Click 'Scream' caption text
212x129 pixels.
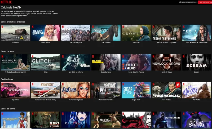[196, 72]
